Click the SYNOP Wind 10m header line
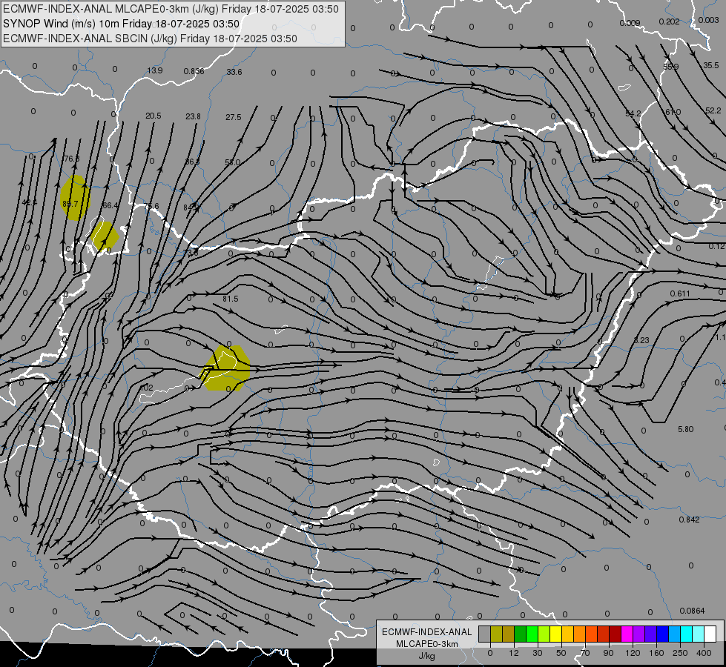 (x=122, y=24)
